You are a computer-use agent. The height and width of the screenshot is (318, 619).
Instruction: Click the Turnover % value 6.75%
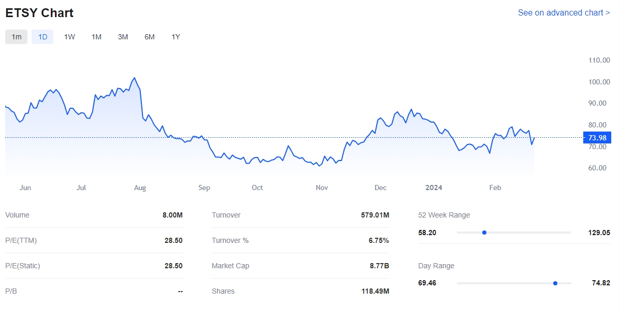point(378,240)
